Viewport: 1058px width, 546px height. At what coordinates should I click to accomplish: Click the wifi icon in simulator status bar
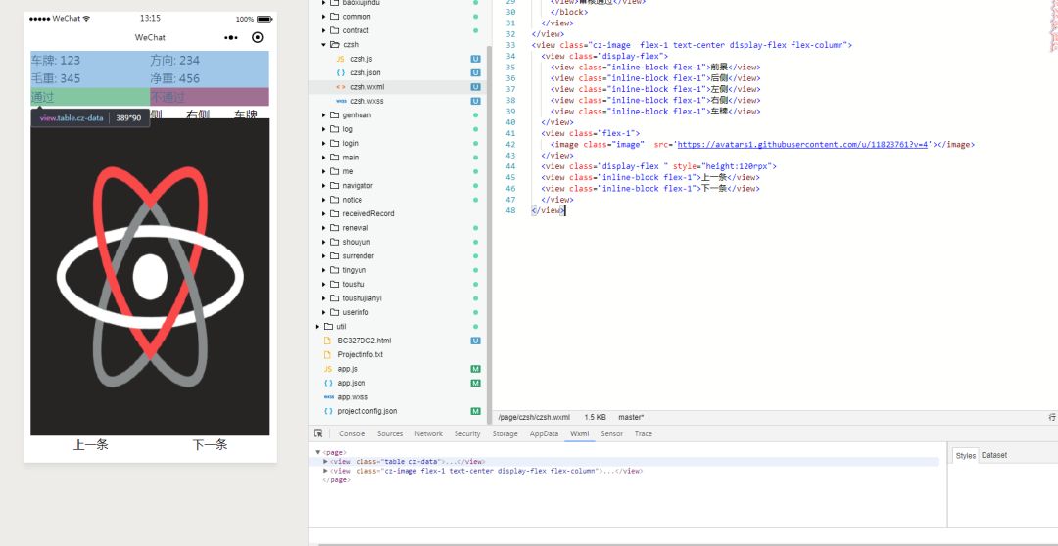point(86,19)
